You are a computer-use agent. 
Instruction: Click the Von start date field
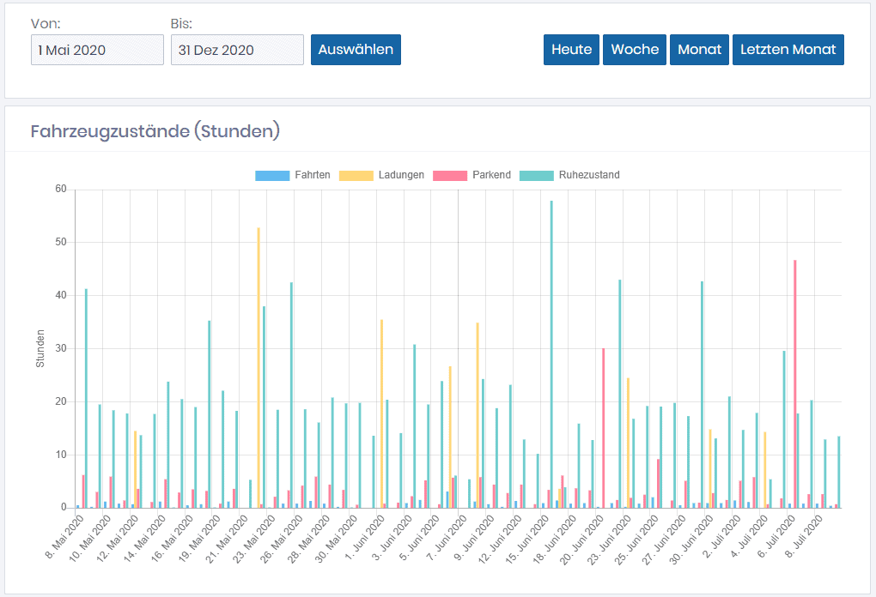pos(97,50)
